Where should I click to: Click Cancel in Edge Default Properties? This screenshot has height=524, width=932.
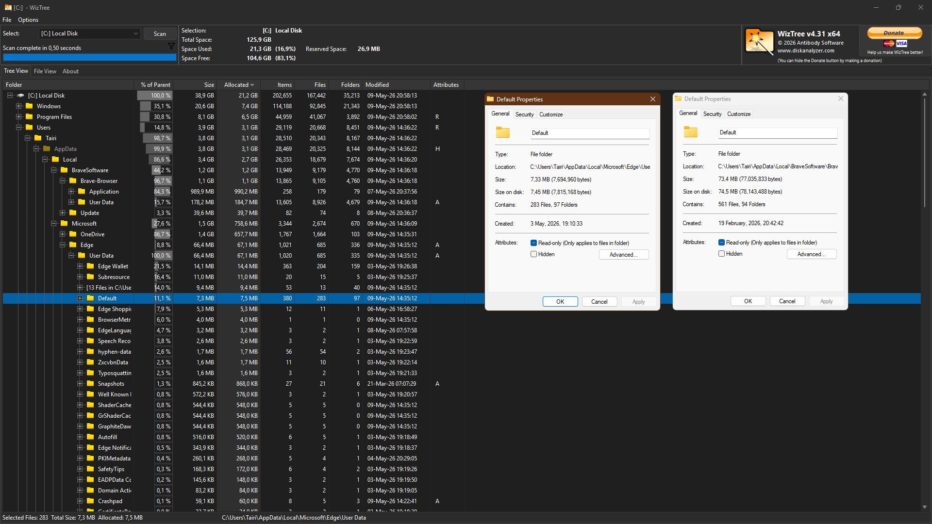(599, 302)
